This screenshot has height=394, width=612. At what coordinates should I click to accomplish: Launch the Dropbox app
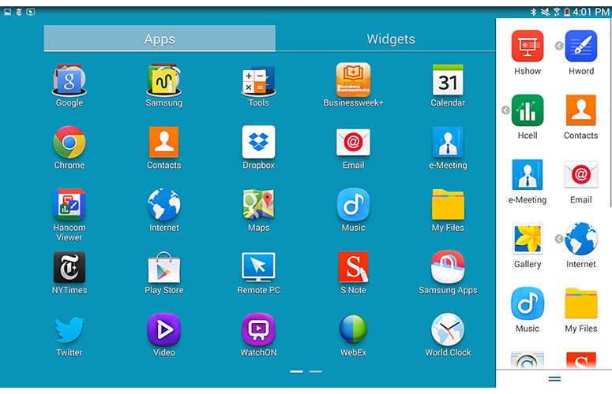258,142
